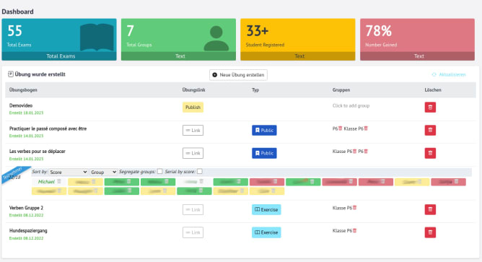Viewport: 482px width, 262px height.
Task: Remove Klasse P6 from Les verbes row
Action: [x=354, y=152]
